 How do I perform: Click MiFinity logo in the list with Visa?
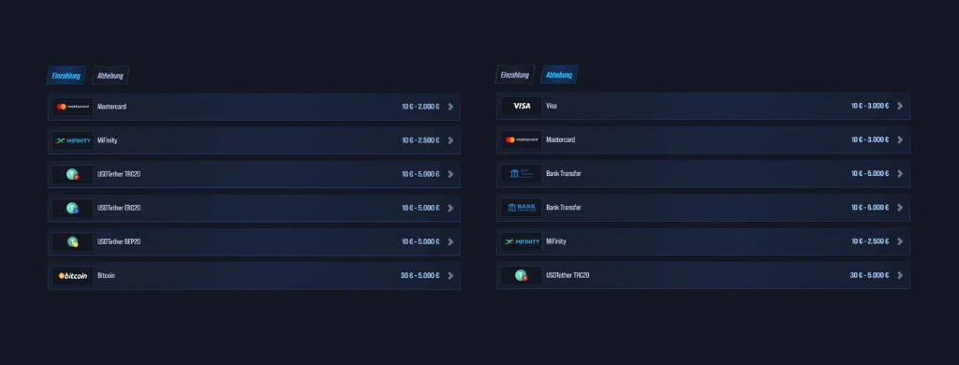pos(522,241)
